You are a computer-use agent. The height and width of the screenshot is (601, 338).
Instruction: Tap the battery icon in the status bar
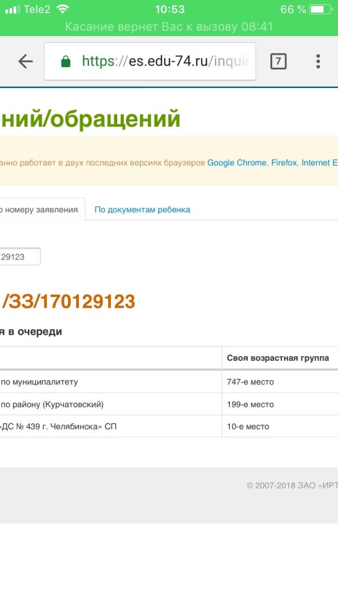pos(320,9)
